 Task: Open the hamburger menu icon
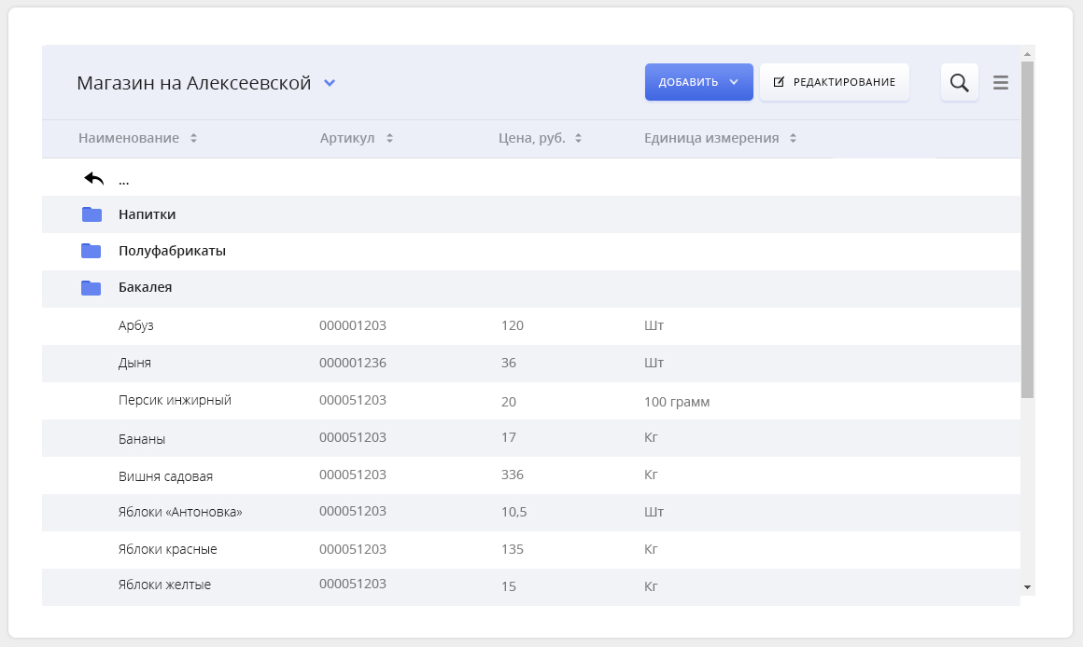pos(1000,83)
